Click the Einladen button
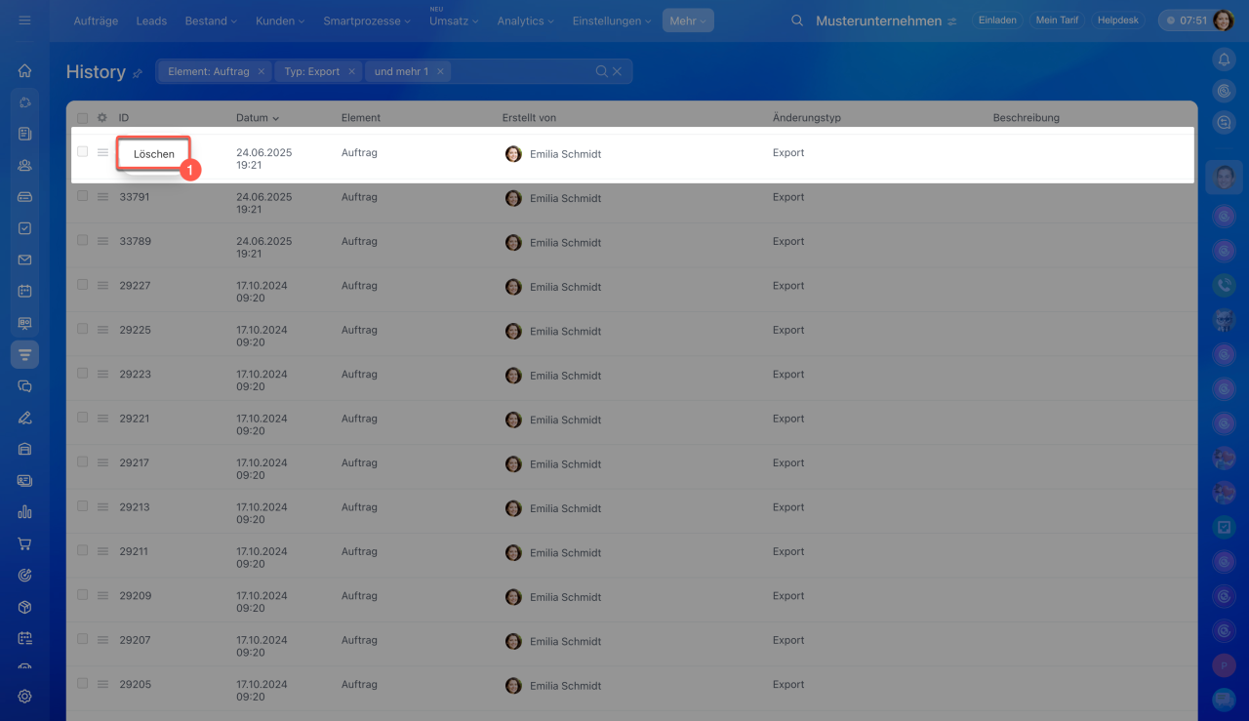Screen dimensions: 1249x721 997,20
